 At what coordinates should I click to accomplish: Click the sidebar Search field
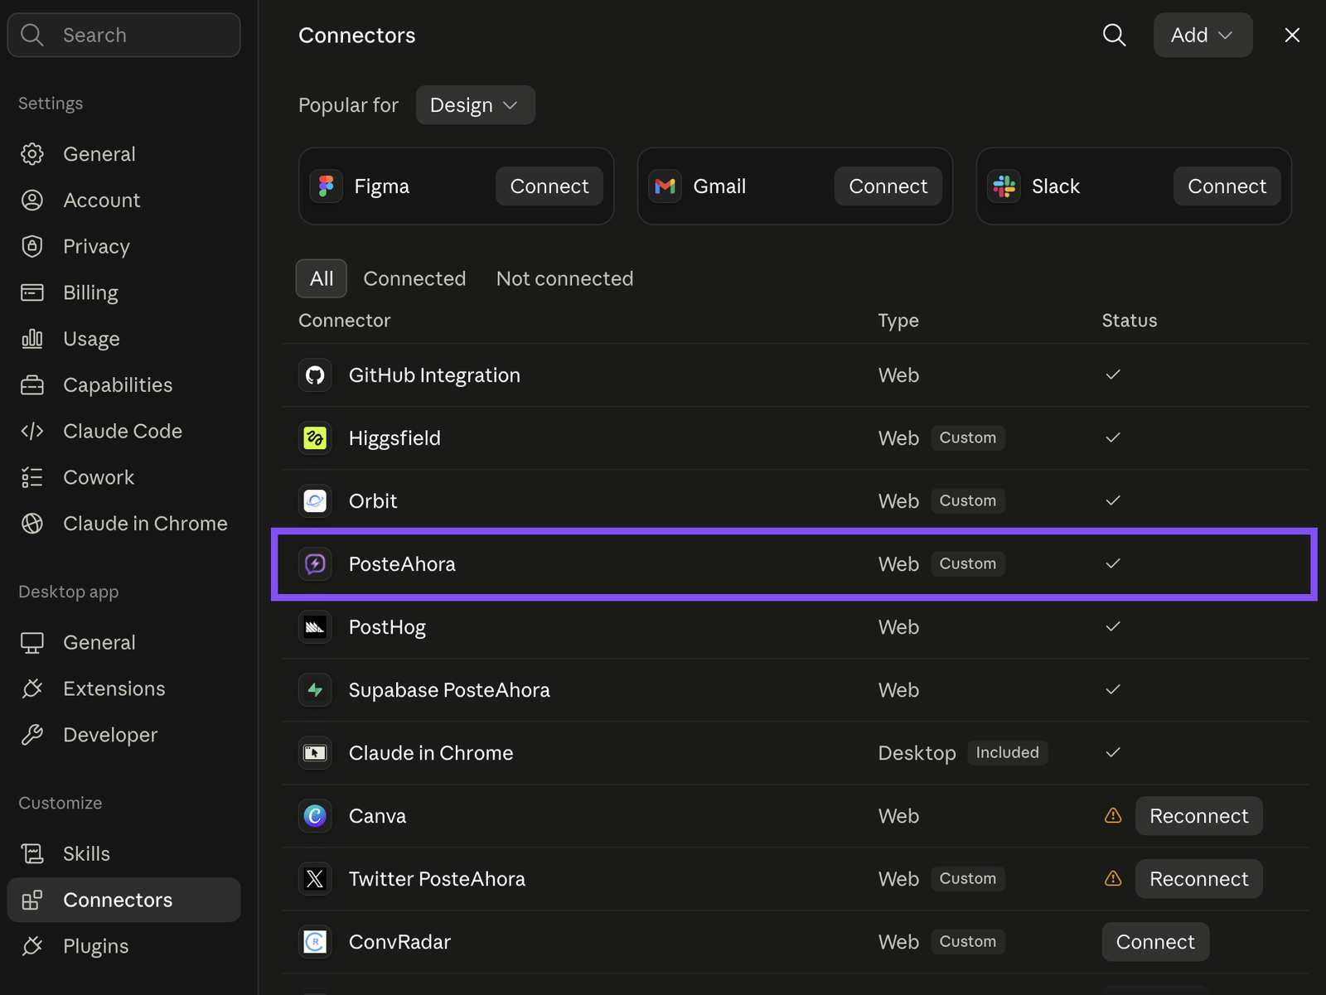coord(123,35)
